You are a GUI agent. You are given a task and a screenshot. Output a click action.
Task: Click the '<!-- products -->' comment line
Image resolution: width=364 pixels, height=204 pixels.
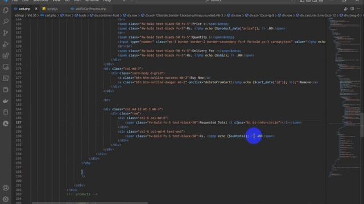pos(82,194)
